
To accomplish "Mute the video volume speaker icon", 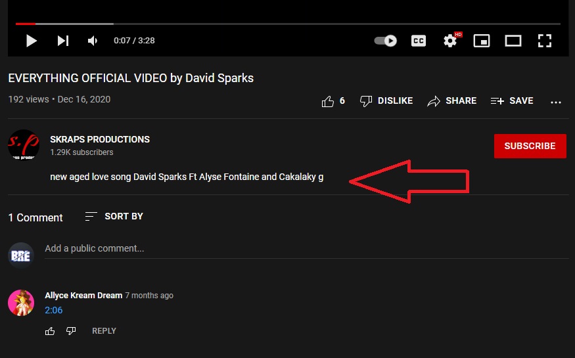I will coord(93,41).
